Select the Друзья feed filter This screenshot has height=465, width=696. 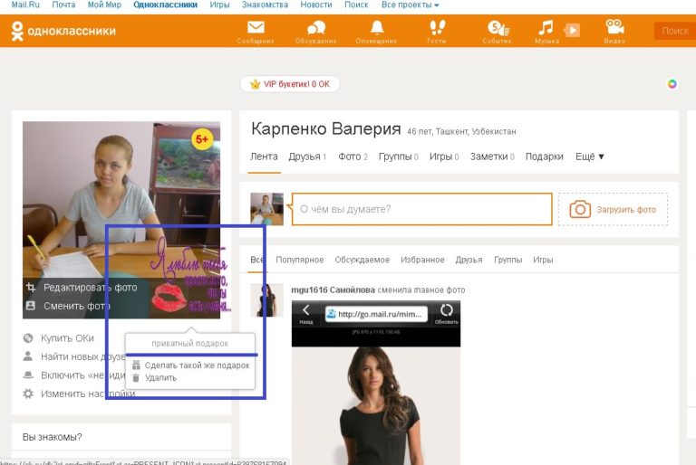tap(469, 260)
